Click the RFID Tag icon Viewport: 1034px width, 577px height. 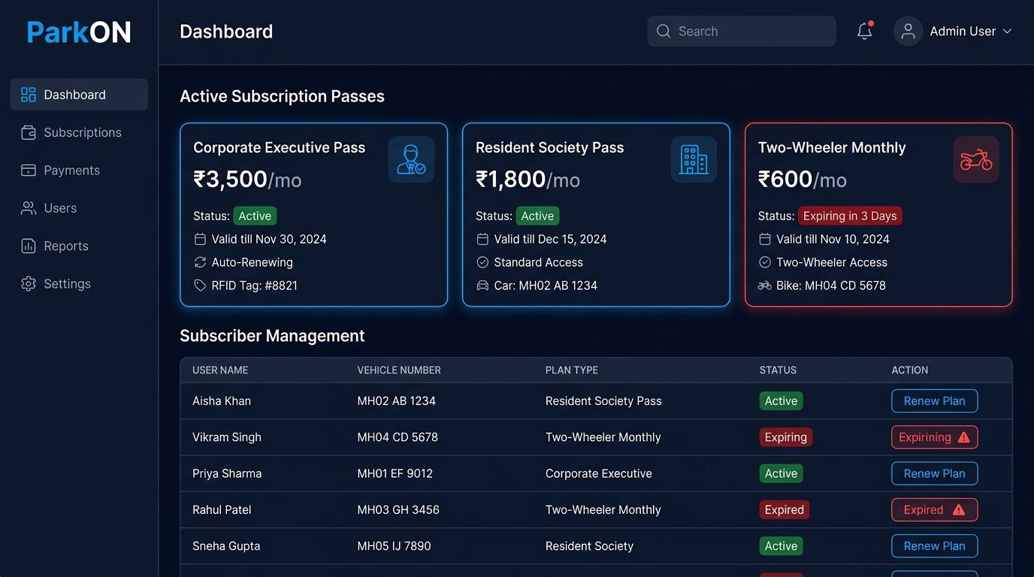(x=200, y=285)
